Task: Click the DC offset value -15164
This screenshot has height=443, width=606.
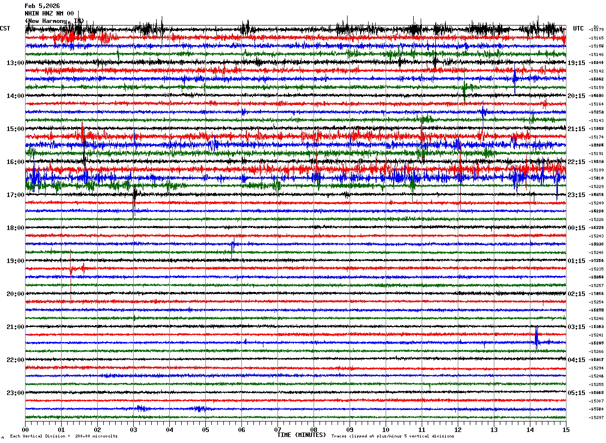Action: 596,104
